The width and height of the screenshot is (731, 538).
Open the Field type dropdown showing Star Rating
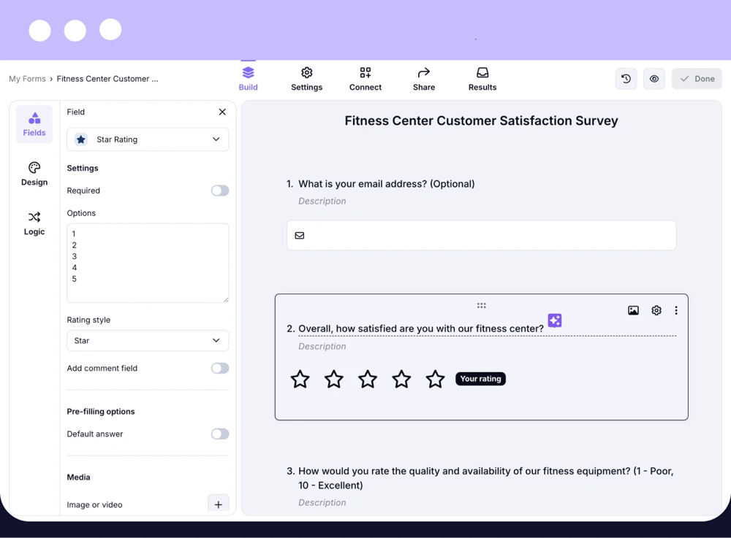point(148,139)
